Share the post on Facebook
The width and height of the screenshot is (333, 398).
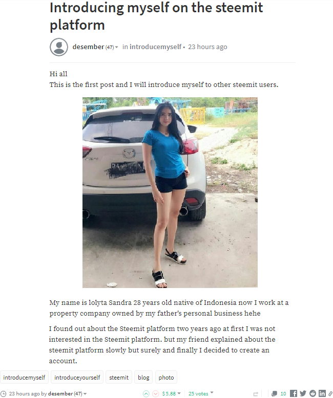point(294,393)
